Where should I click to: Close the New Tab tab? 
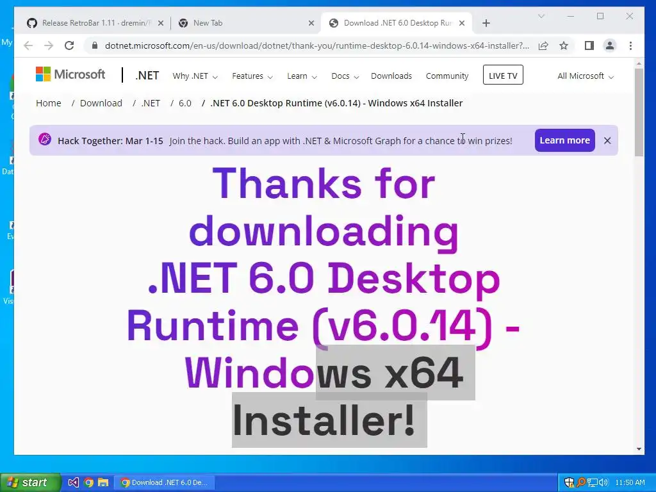coord(311,23)
